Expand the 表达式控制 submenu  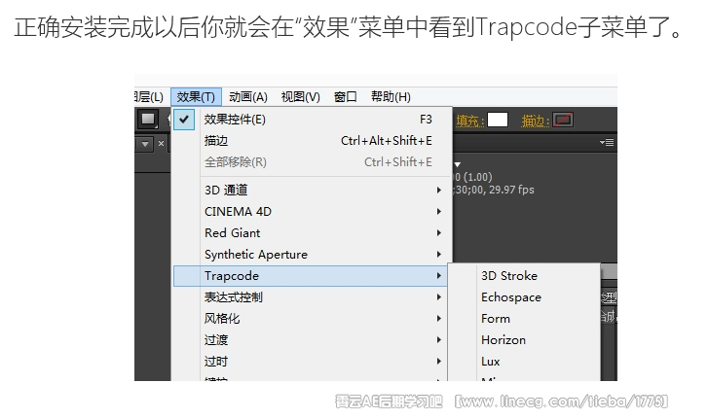point(311,297)
